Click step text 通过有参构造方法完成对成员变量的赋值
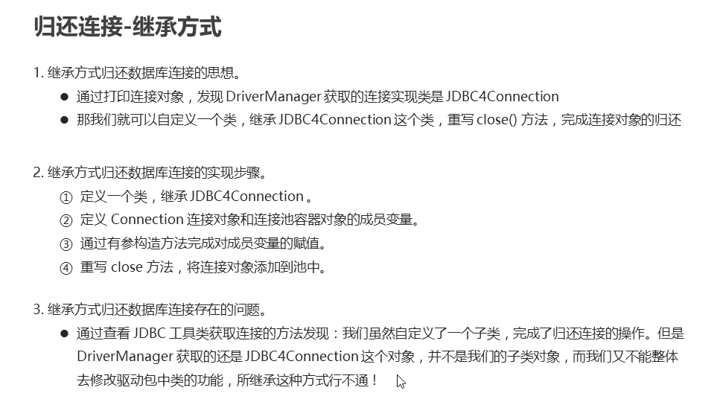 tap(203, 243)
